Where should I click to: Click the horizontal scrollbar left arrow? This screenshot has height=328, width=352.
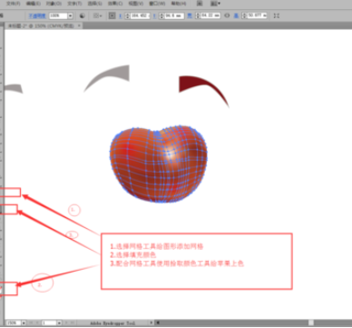[158, 323]
